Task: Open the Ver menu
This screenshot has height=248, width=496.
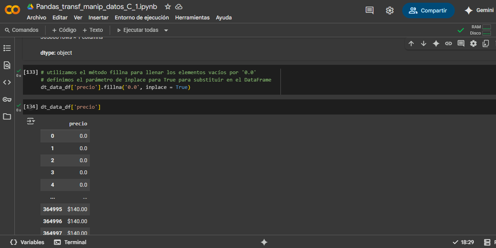Action: coord(78,17)
